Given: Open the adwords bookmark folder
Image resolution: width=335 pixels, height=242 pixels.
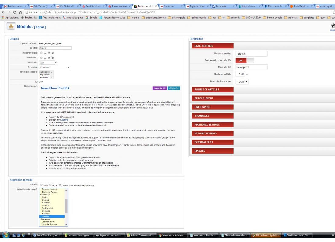Looking at the screenshot, I should tap(233, 18).
